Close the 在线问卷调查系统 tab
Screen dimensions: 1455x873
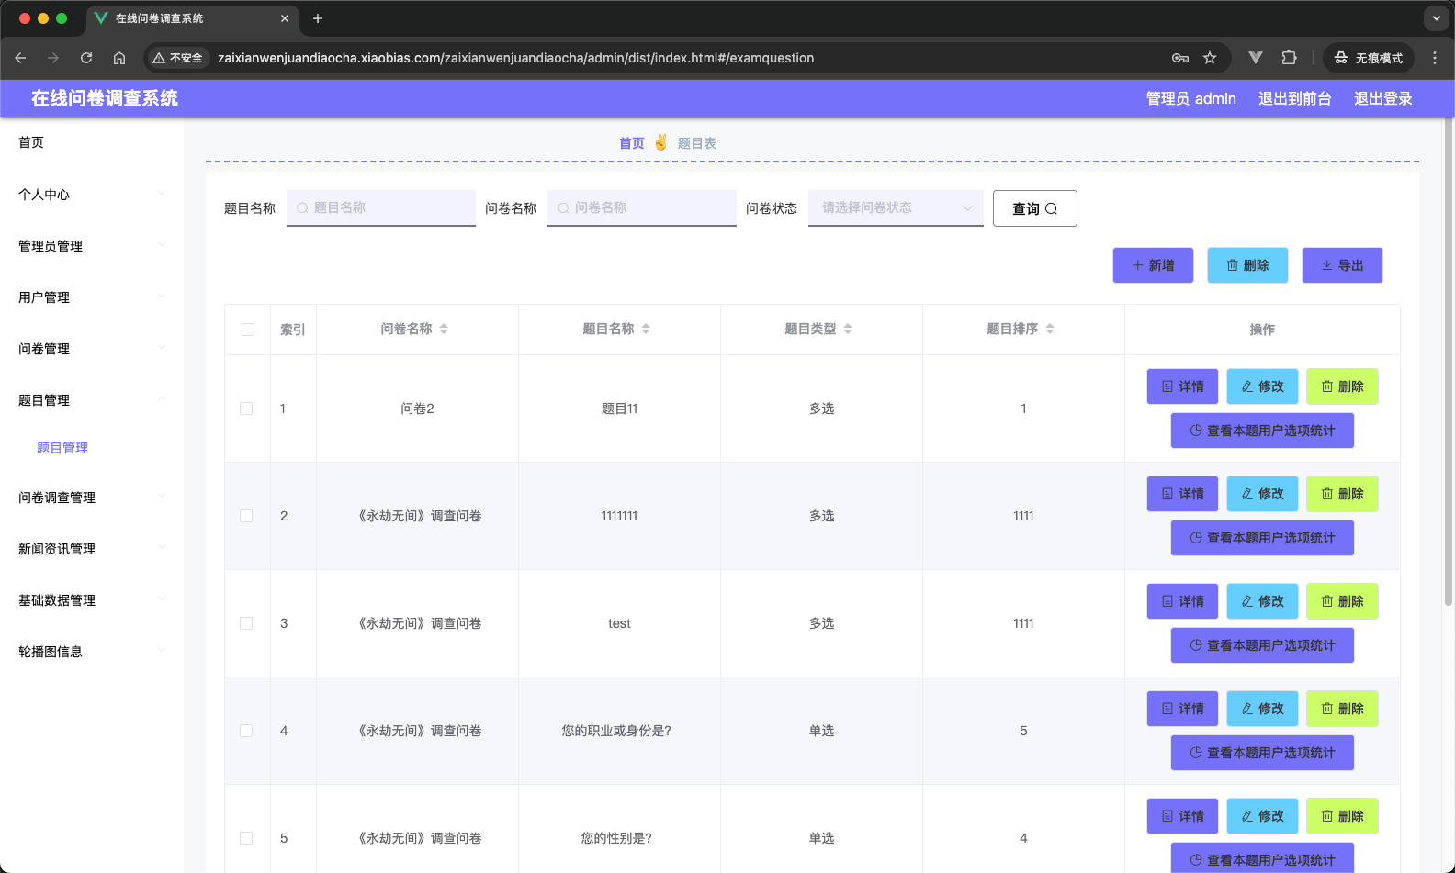pos(285,18)
